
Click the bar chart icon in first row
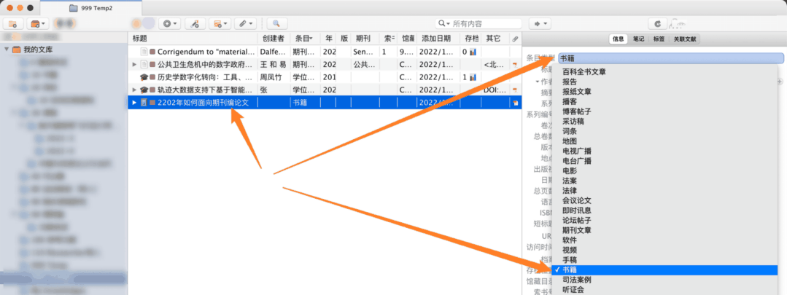click(x=473, y=52)
